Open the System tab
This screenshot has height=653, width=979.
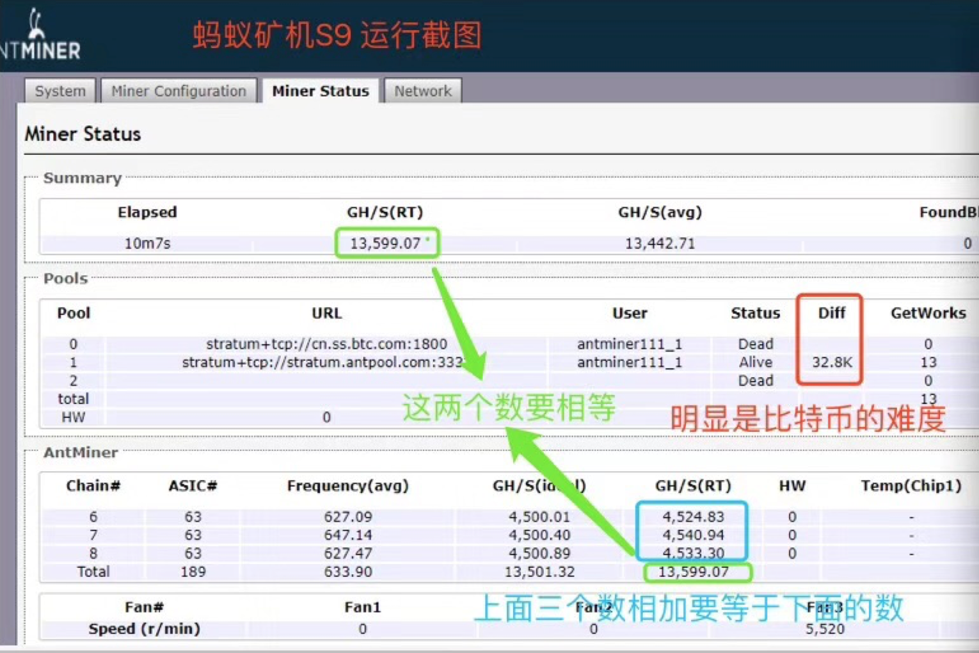[x=60, y=91]
